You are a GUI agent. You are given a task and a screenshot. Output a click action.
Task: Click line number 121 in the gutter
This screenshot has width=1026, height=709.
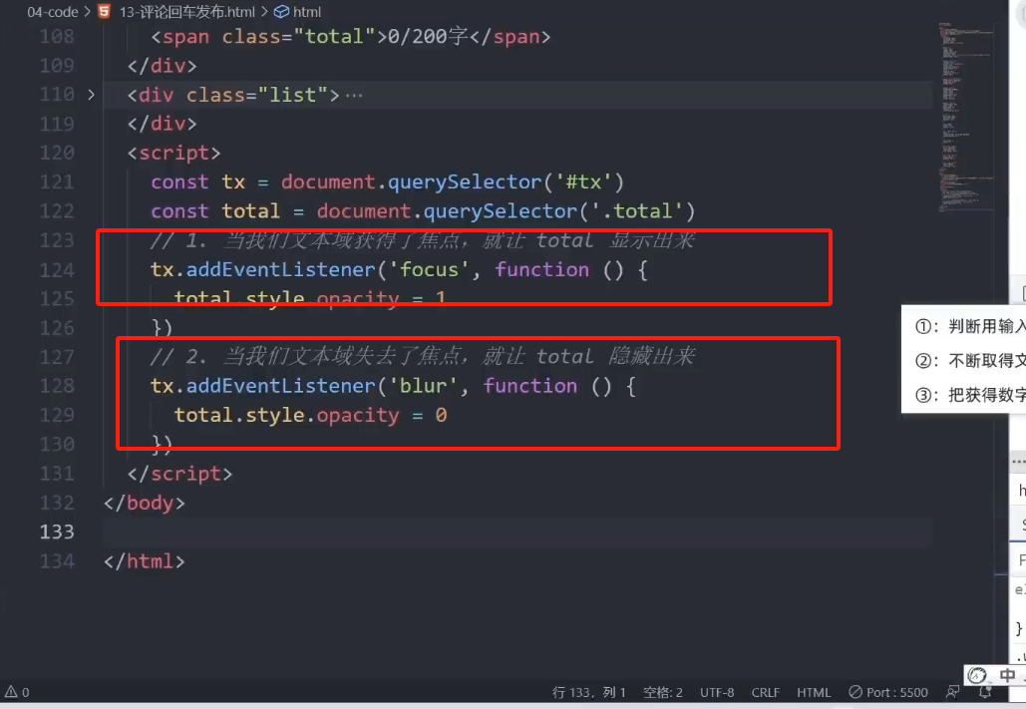57,182
